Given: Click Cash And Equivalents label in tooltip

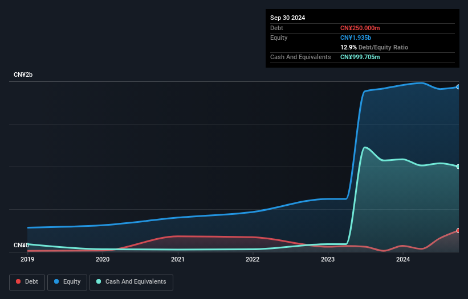Looking at the screenshot, I should [300, 57].
